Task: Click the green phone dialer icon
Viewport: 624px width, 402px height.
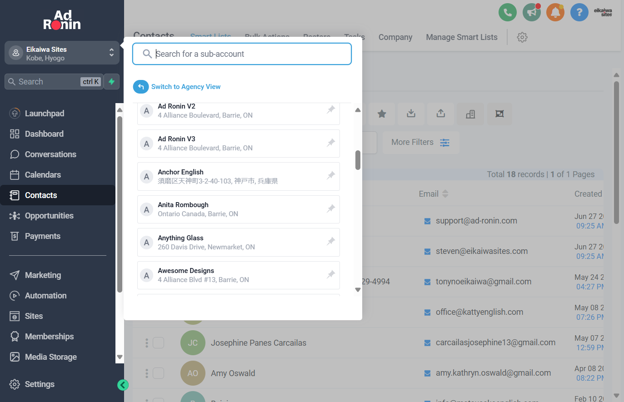Action: coord(508,12)
